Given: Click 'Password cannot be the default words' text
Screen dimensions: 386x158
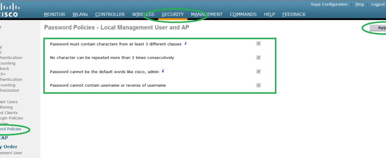Looking at the screenshot, I should pyautogui.click(x=104, y=72).
